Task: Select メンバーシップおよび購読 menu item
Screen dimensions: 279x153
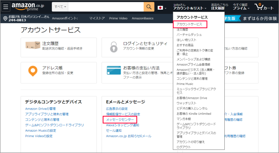Action: (x=193, y=59)
